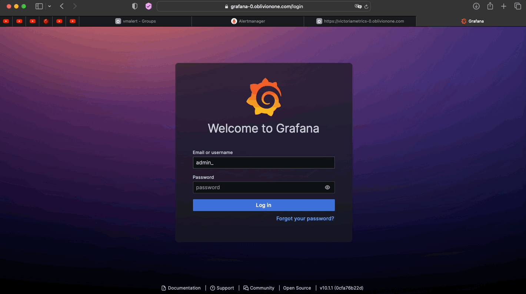The image size is (526, 294).
Task: Go back with the browser back arrow
Action: click(x=62, y=6)
